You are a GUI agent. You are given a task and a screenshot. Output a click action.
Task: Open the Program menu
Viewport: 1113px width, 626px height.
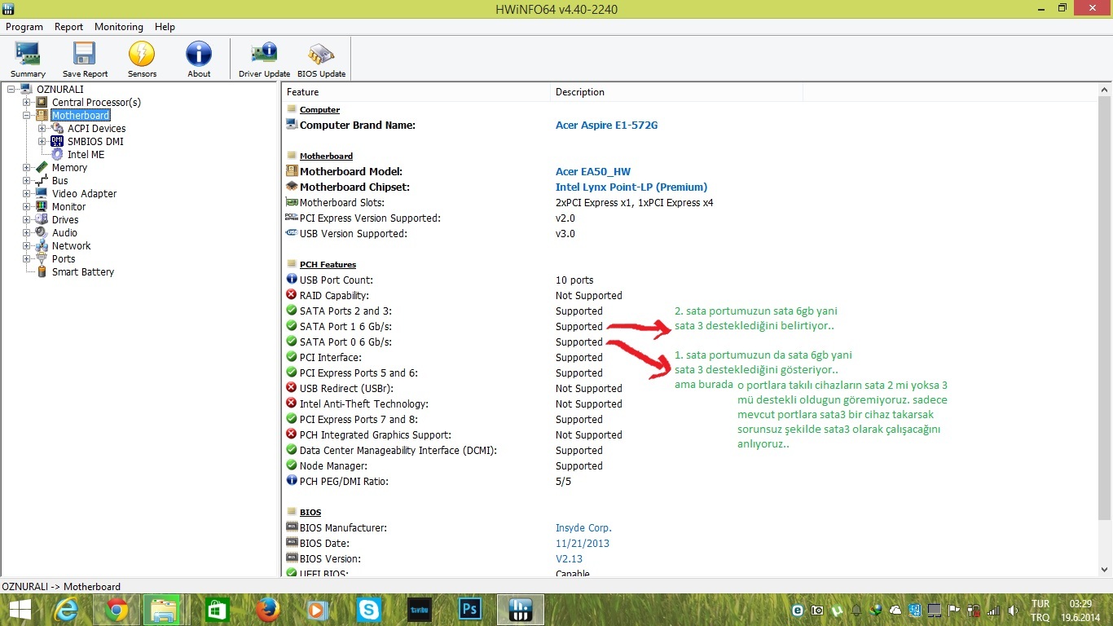click(24, 27)
